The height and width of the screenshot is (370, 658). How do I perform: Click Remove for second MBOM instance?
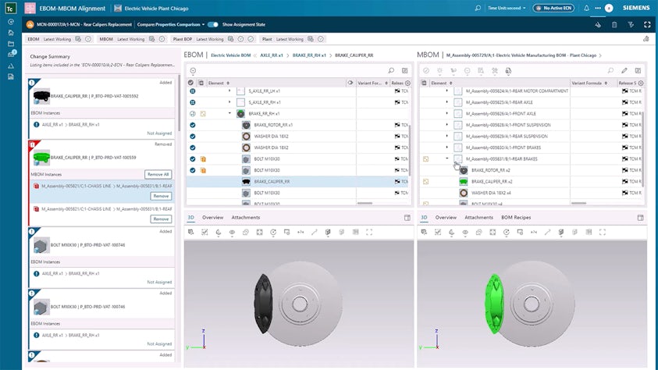click(161, 219)
